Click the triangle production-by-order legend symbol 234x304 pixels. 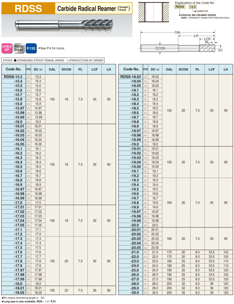click(67, 61)
